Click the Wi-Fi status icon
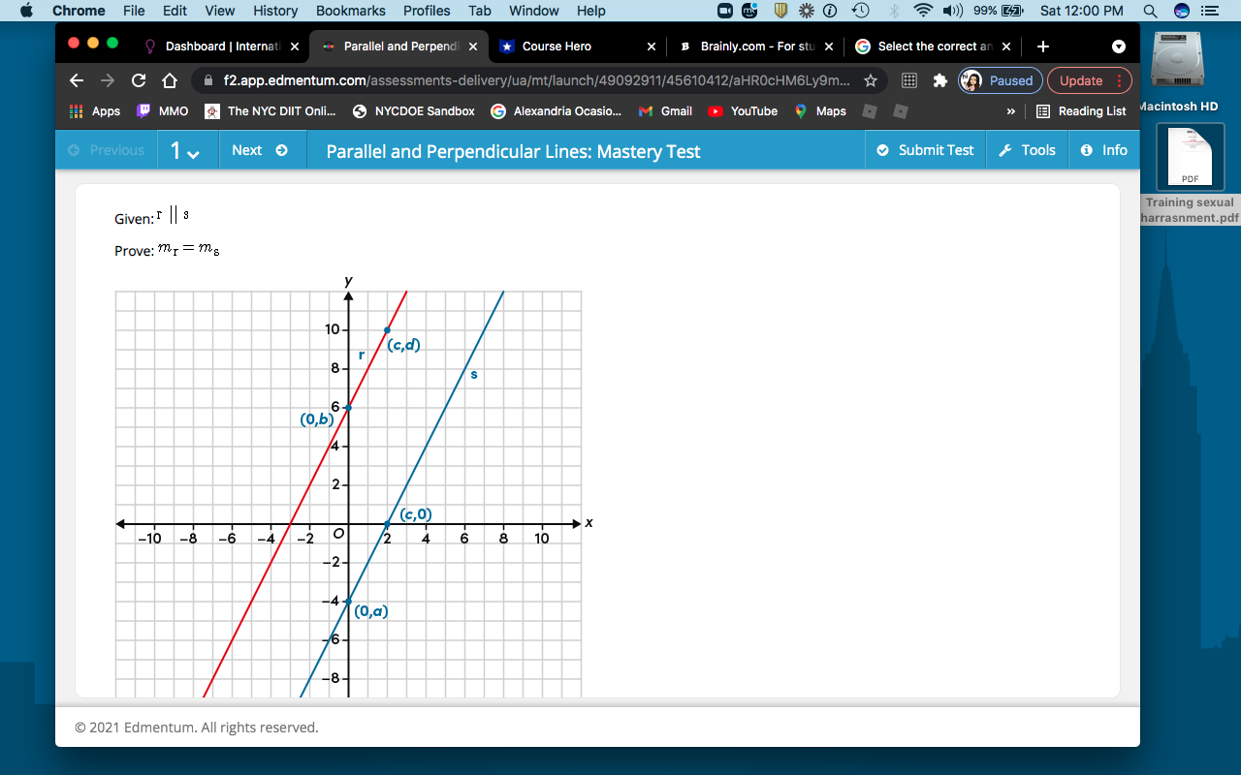The width and height of the screenshot is (1241, 775). pos(923,11)
